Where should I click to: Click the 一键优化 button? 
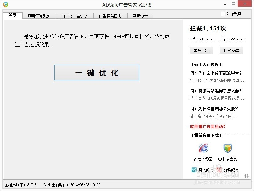point(97,73)
